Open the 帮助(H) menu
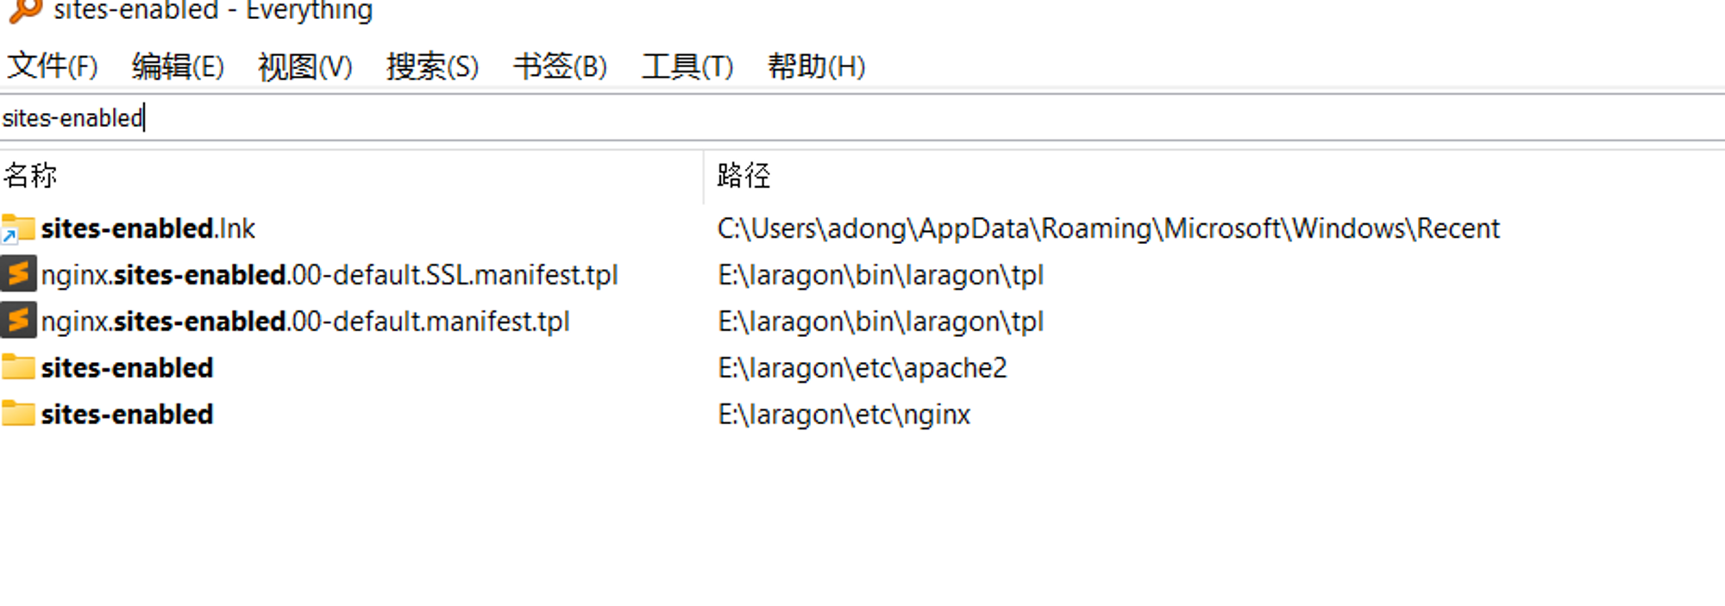This screenshot has height=606, width=1725. pyautogui.click(x=816, y=66)
